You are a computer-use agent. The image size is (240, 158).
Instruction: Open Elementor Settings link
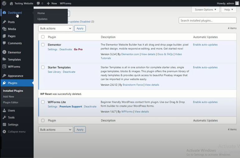[52, 49]
